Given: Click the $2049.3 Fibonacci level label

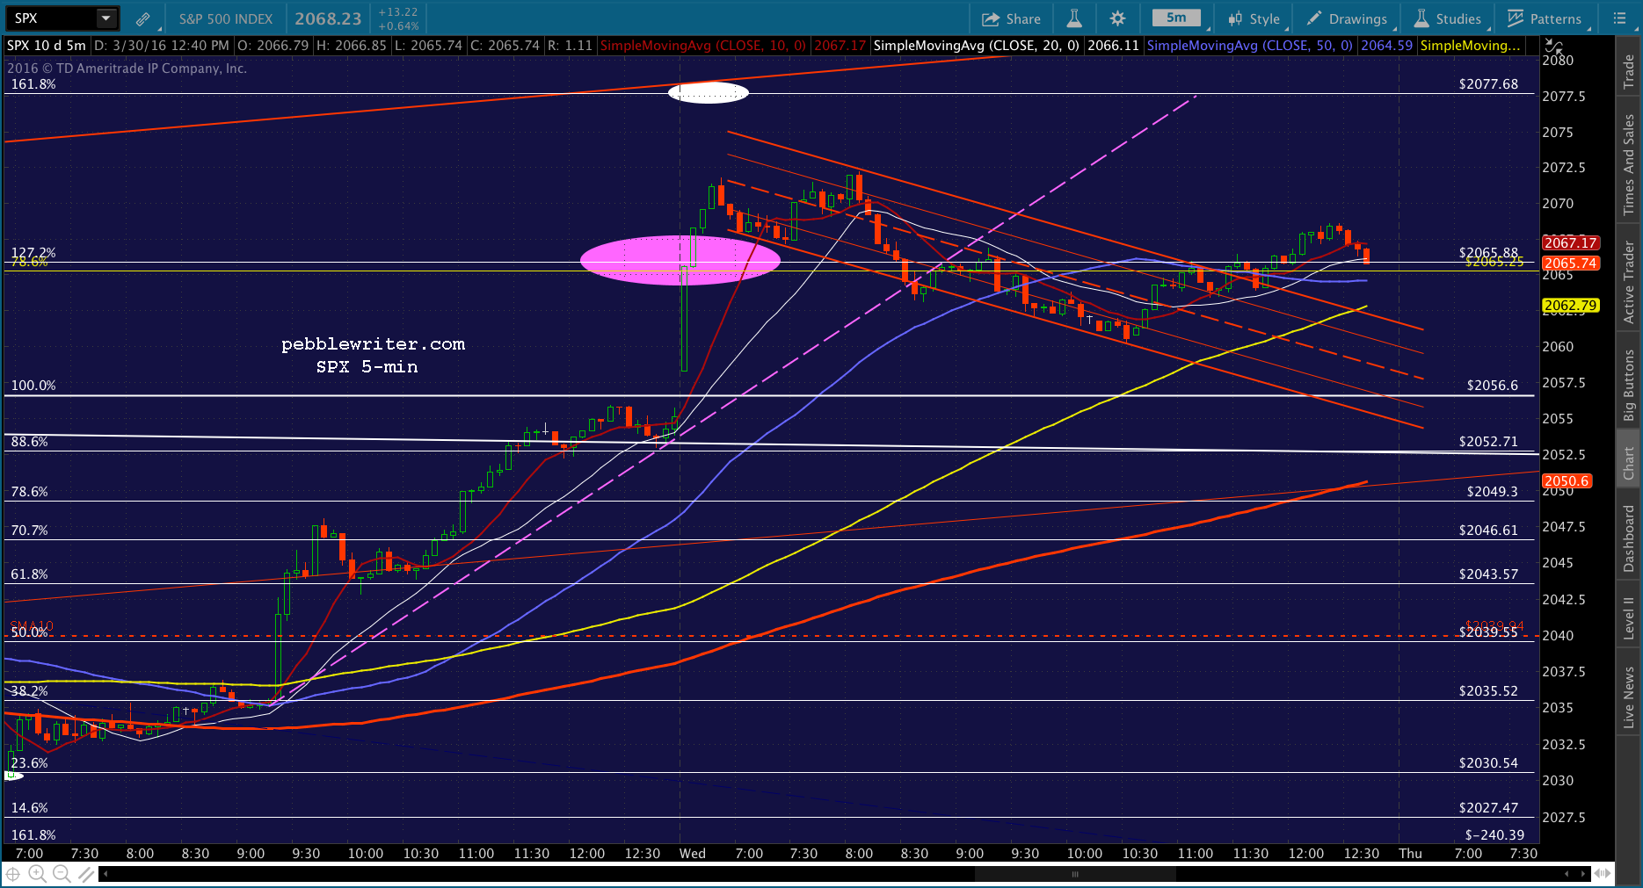Looking at the screenshot, I should tap(1492, 492).
